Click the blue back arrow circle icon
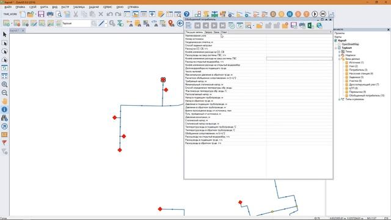Viewport: 391px width, 220px height. (180, 23)
